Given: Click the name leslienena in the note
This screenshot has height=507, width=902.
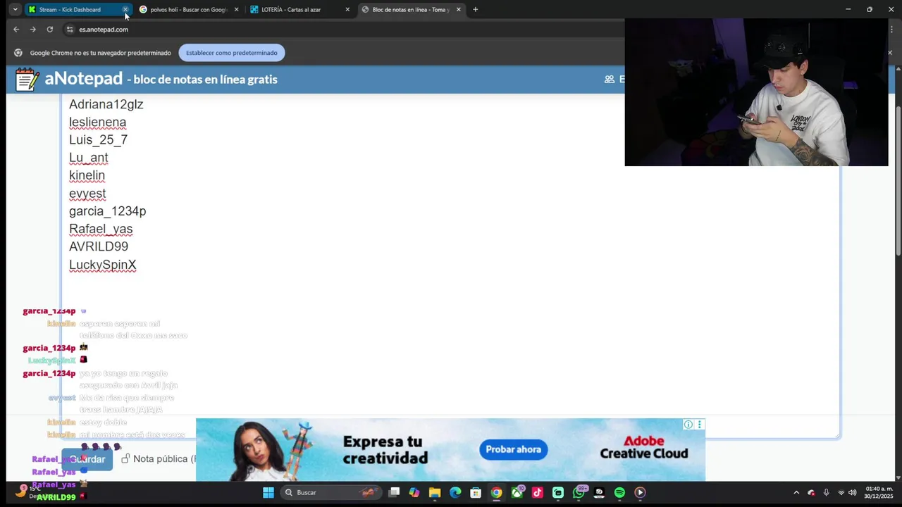Looking at the screenshot, I should tap(97, 123).
